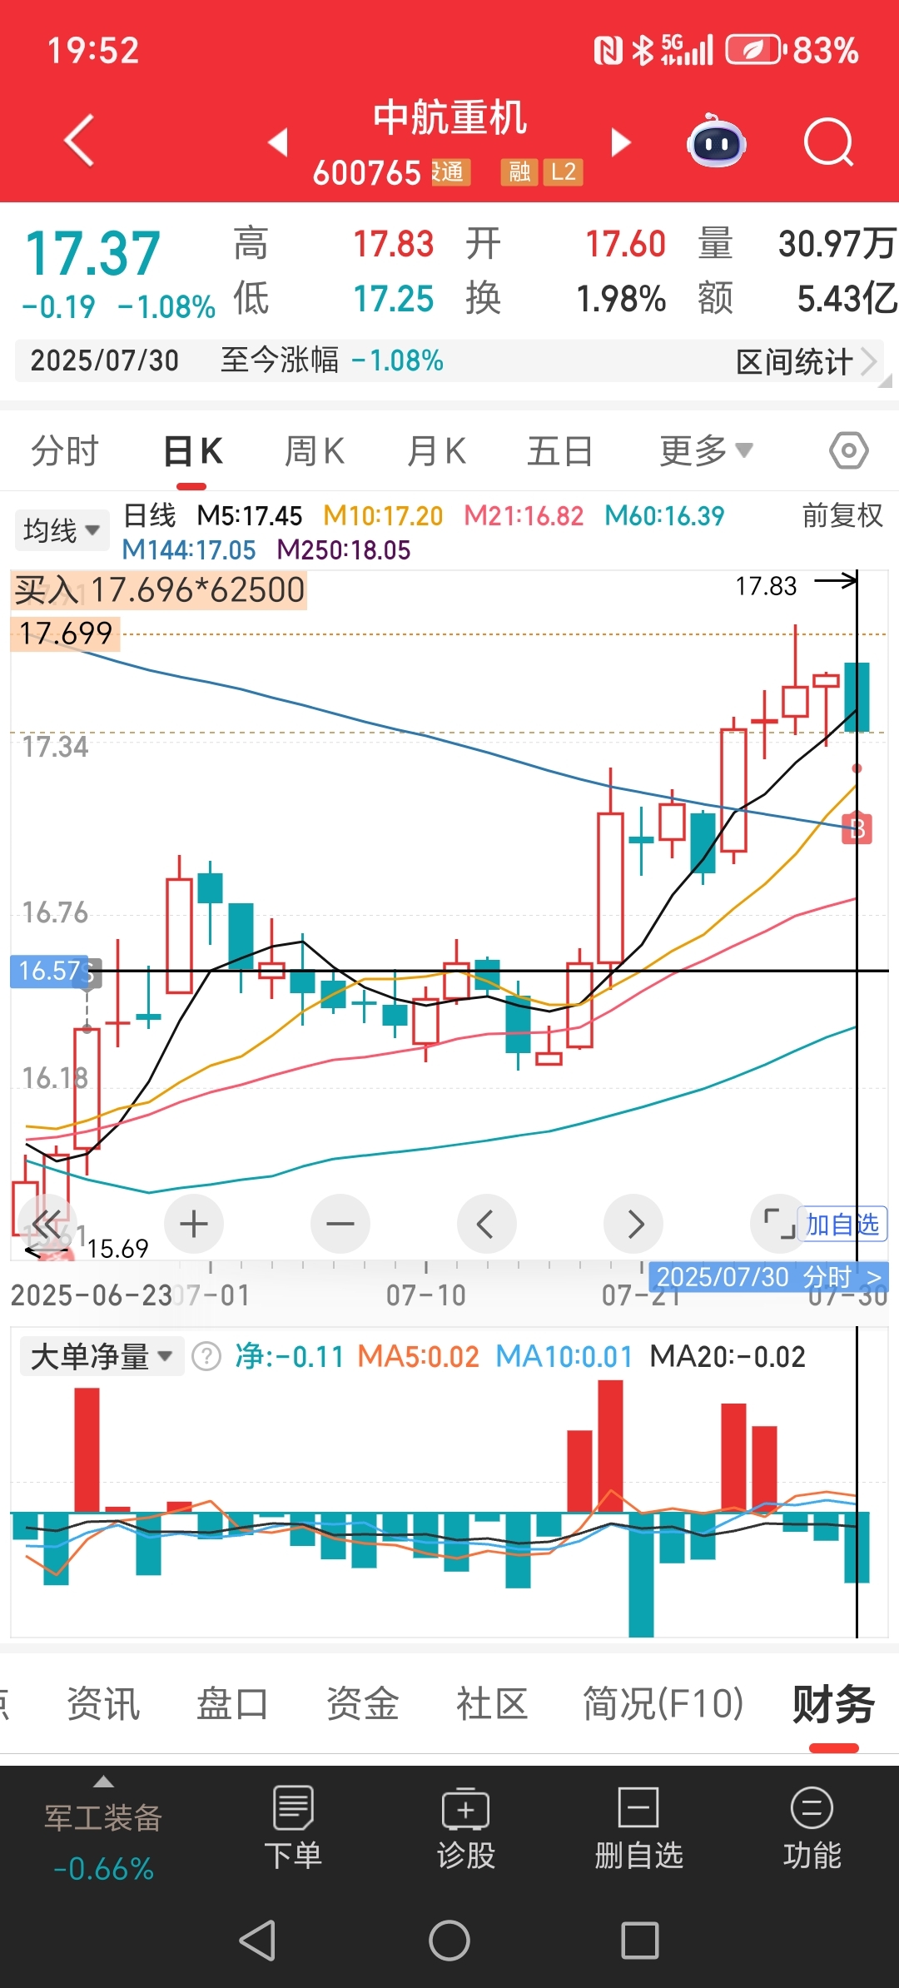Image resolution: width=899 pixels, height=1988 pixels.
Task: Move chart cursor left one candle
Action: pos(486,1224)
